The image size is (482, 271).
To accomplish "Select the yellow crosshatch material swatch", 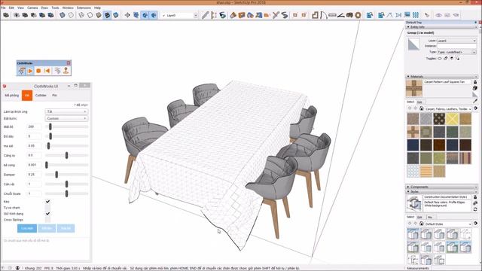I will click(x=452, y=119).
